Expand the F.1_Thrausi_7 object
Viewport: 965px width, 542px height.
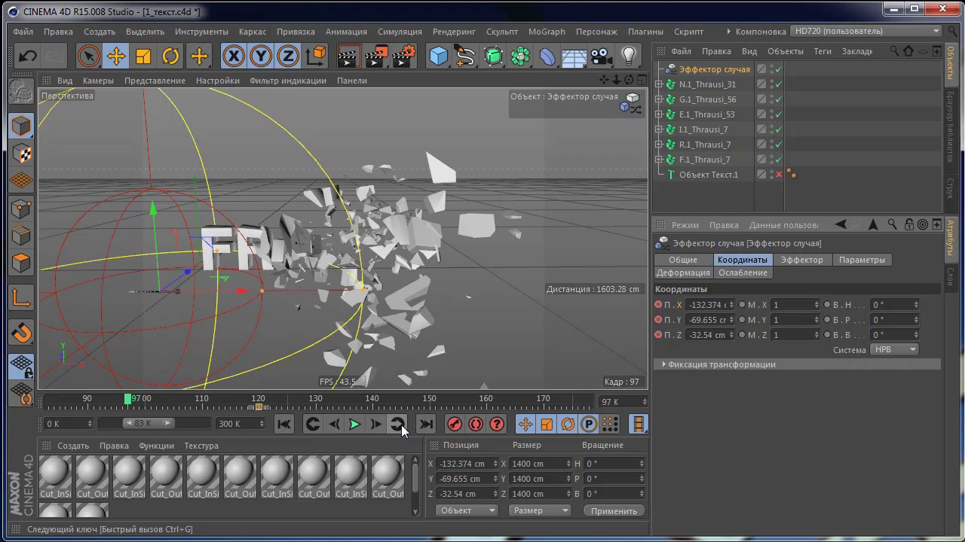[x=659, y=160]
